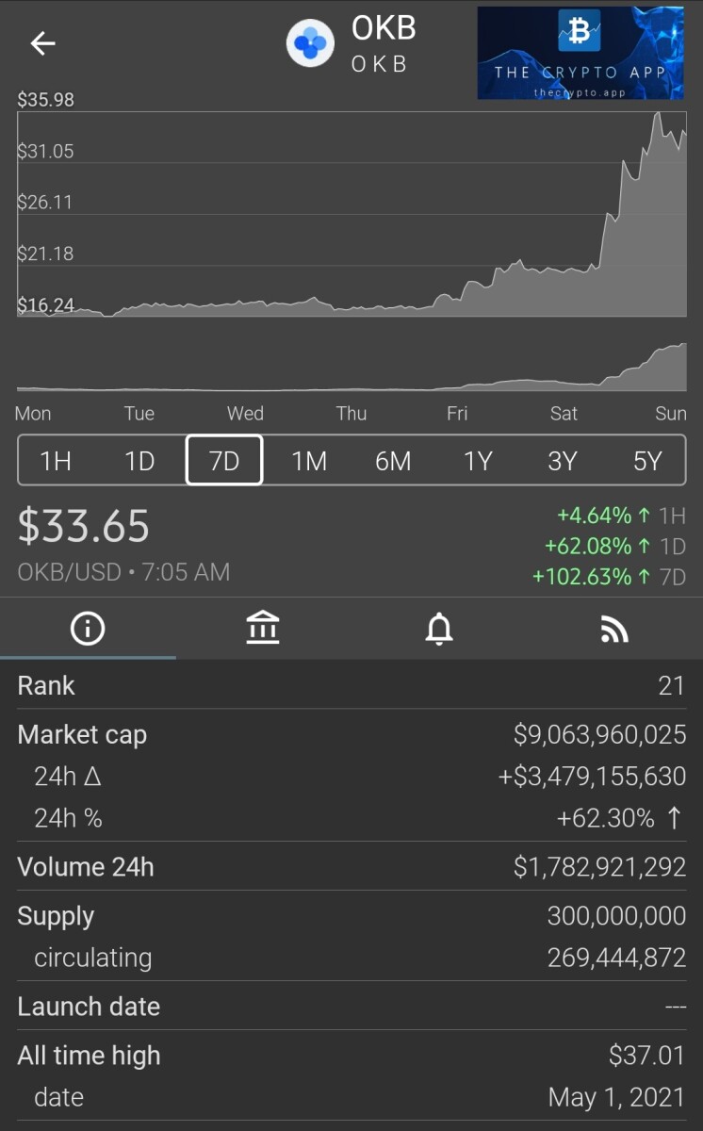Show the 3Y price chart

pyautogui.click(x=563, y=460)
